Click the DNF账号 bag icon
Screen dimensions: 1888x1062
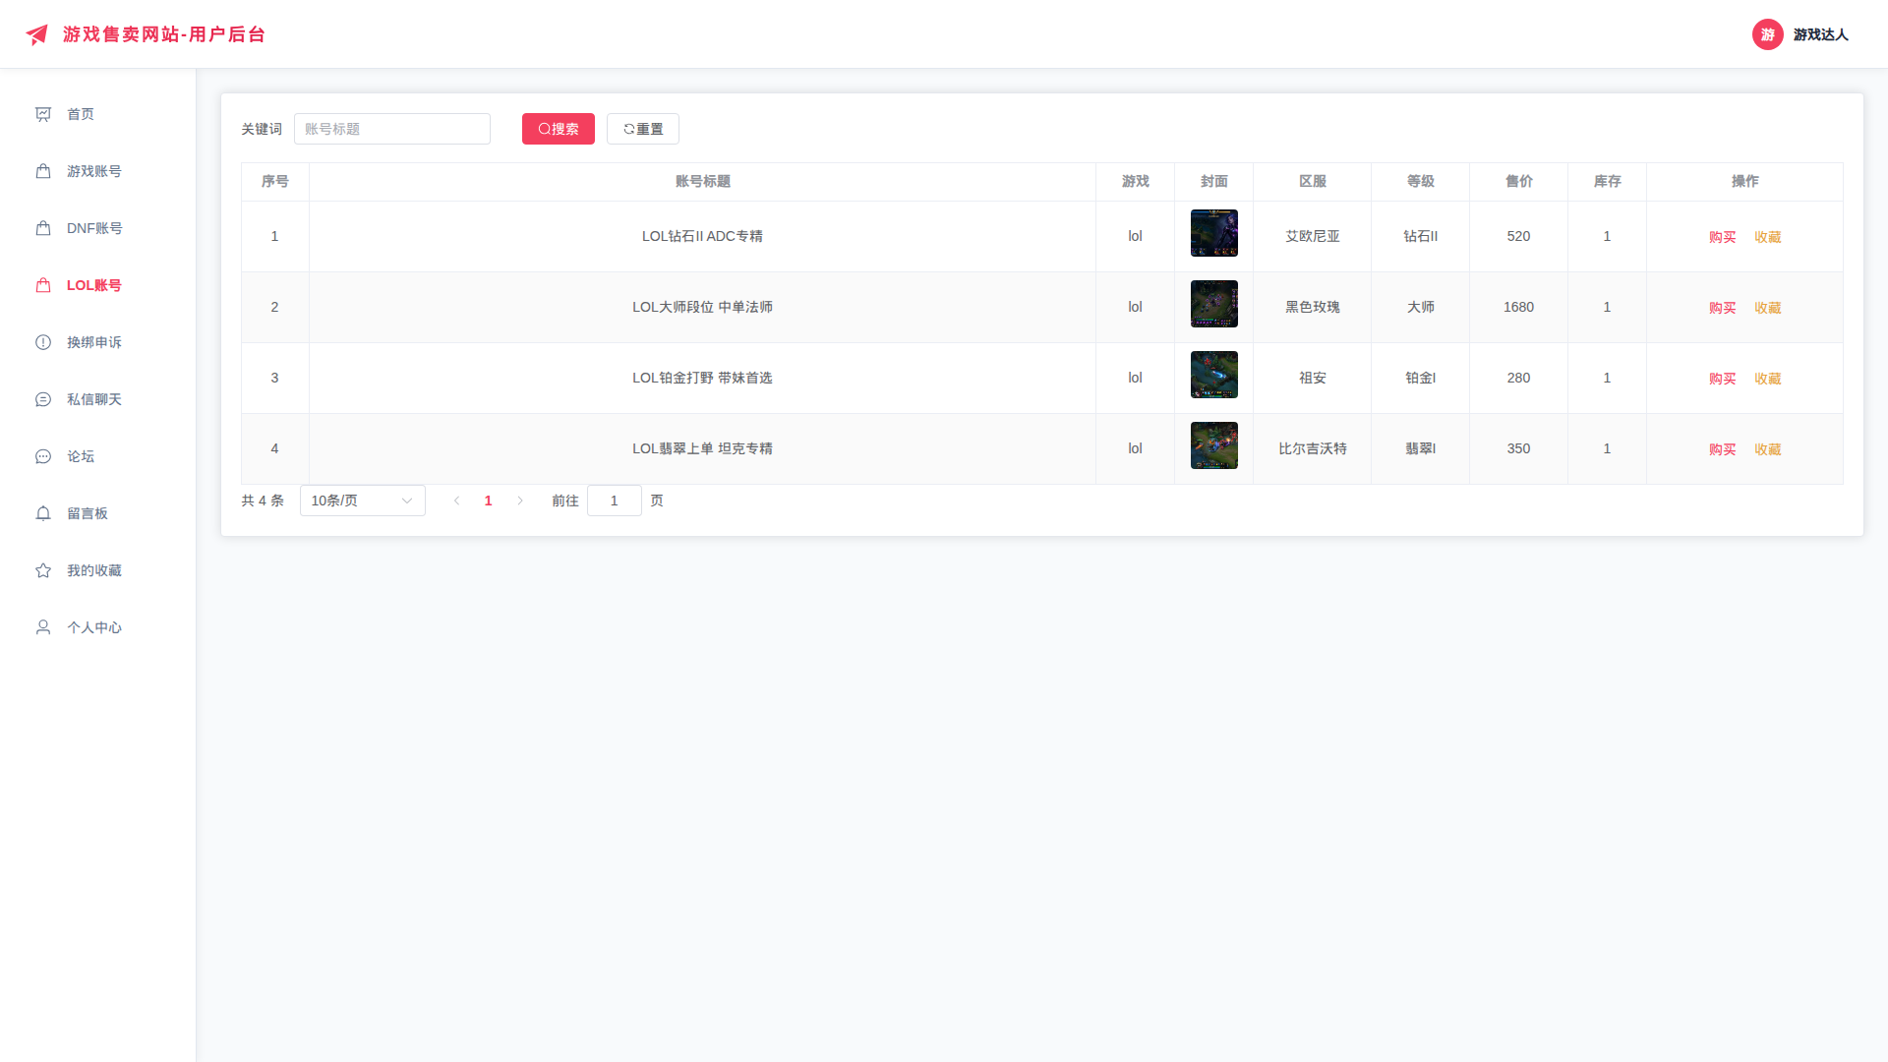pos(43,228)
